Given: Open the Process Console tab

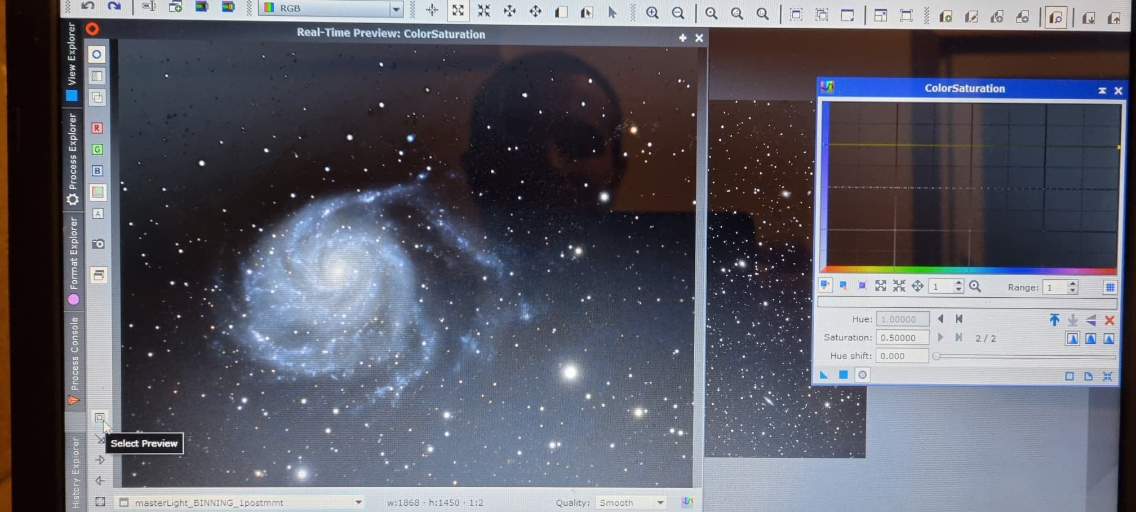Looking at the screenshot, I should 74,361.
